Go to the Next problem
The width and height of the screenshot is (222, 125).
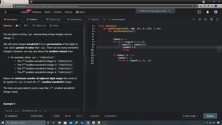80,116
